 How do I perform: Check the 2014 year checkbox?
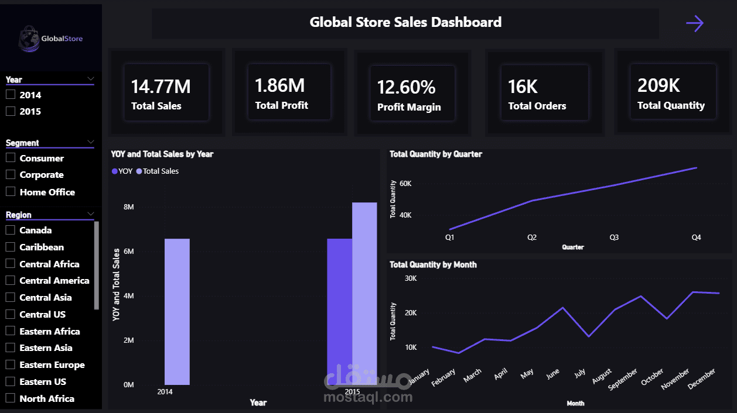tap(11, 94)
